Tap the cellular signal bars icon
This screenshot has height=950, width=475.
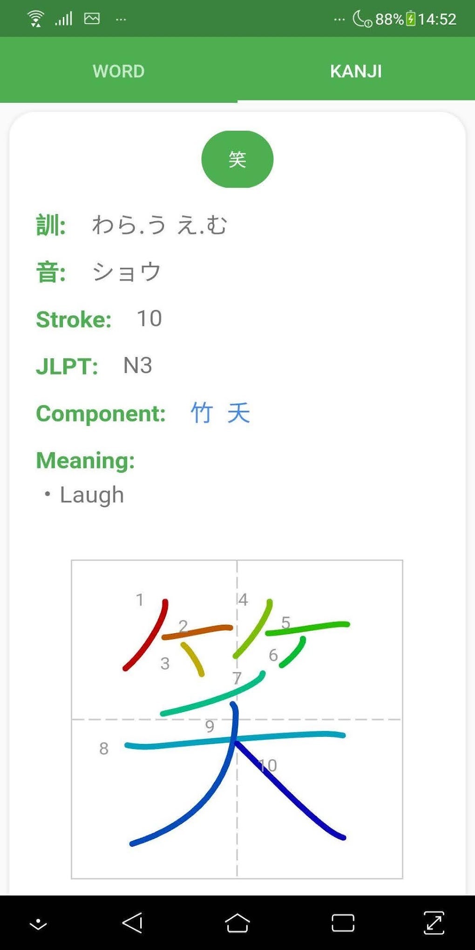[x=64, y=19]
